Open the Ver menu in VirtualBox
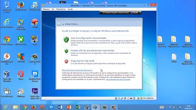Image resolution: width=196 pixels, height=110 pixels. pos(53,9)
